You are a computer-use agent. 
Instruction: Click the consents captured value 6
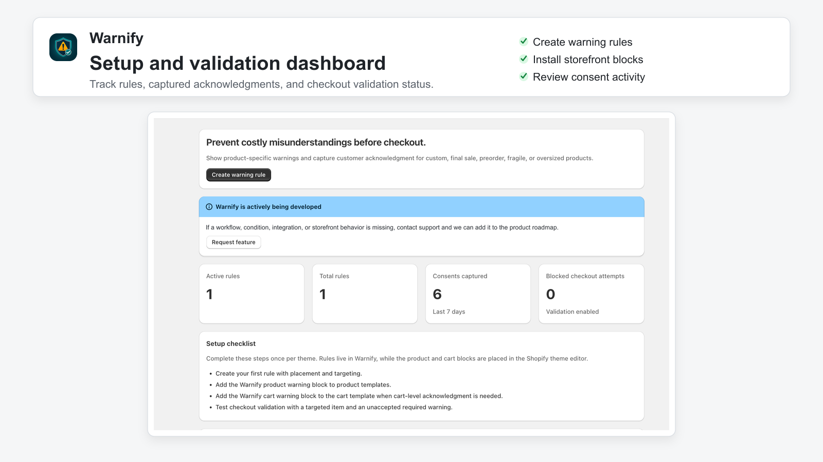(x=437, y=294)
